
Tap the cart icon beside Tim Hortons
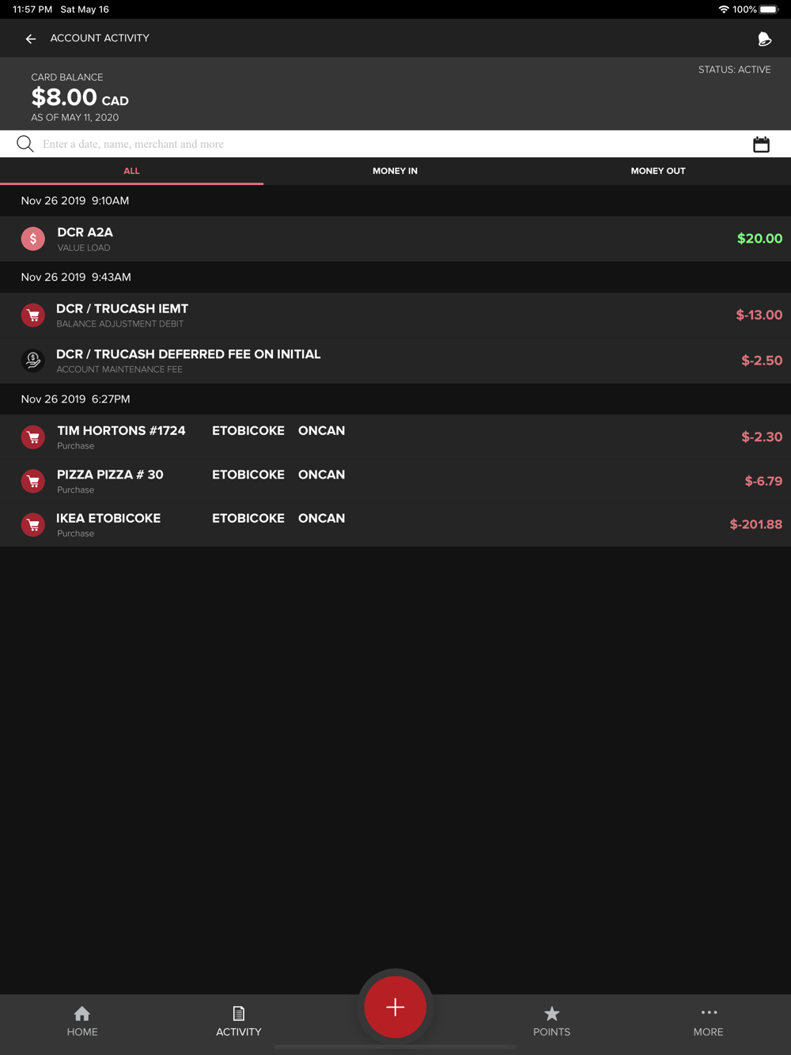click(33, 437)
